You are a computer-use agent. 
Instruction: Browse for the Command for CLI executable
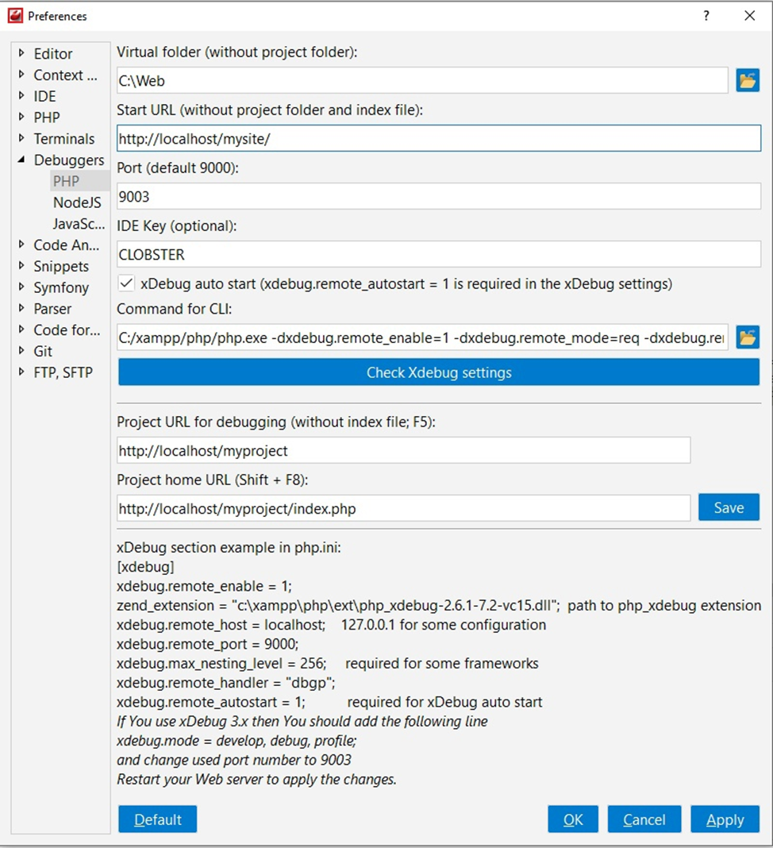(x=748, y=337)
